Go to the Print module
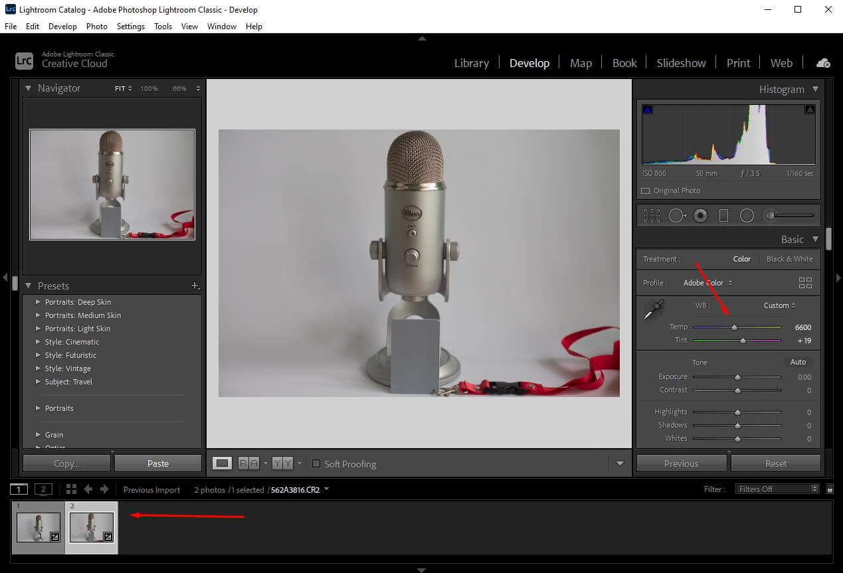This screenshot has height=573, width=843. [x=738, y=63]
